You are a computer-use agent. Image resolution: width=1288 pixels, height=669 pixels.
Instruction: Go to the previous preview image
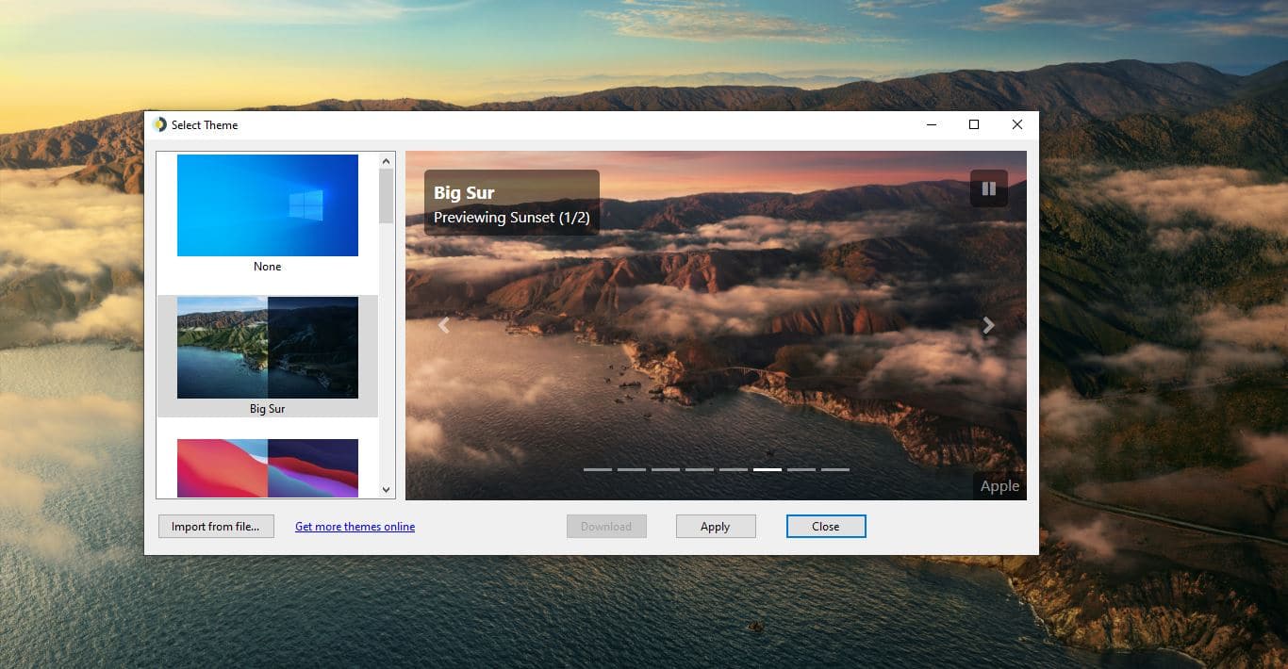coord(444,325)
